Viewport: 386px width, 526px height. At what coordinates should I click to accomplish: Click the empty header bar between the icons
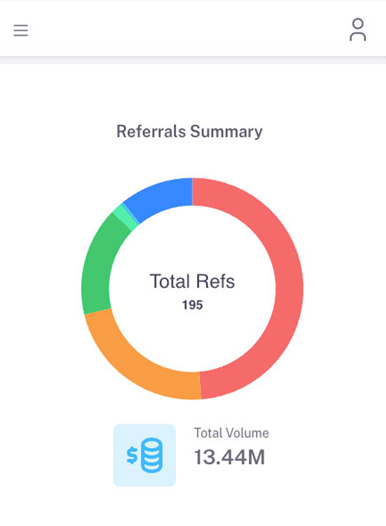(x=191, y=30)
